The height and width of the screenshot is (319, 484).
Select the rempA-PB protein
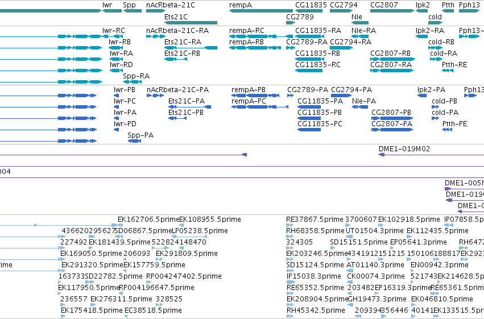(255, 96)
